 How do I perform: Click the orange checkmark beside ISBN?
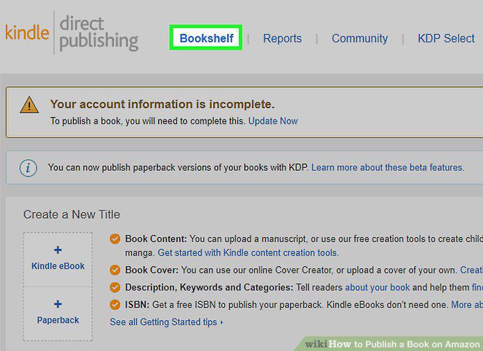115,305
